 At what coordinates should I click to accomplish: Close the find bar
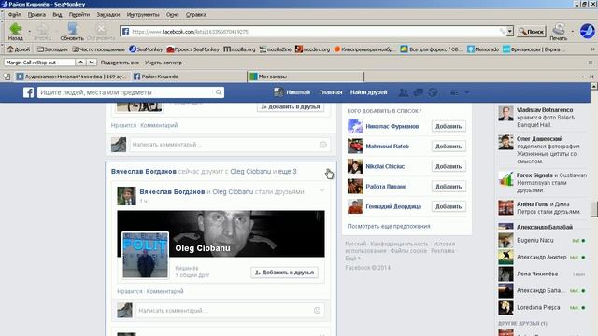(x=591, y=63)
